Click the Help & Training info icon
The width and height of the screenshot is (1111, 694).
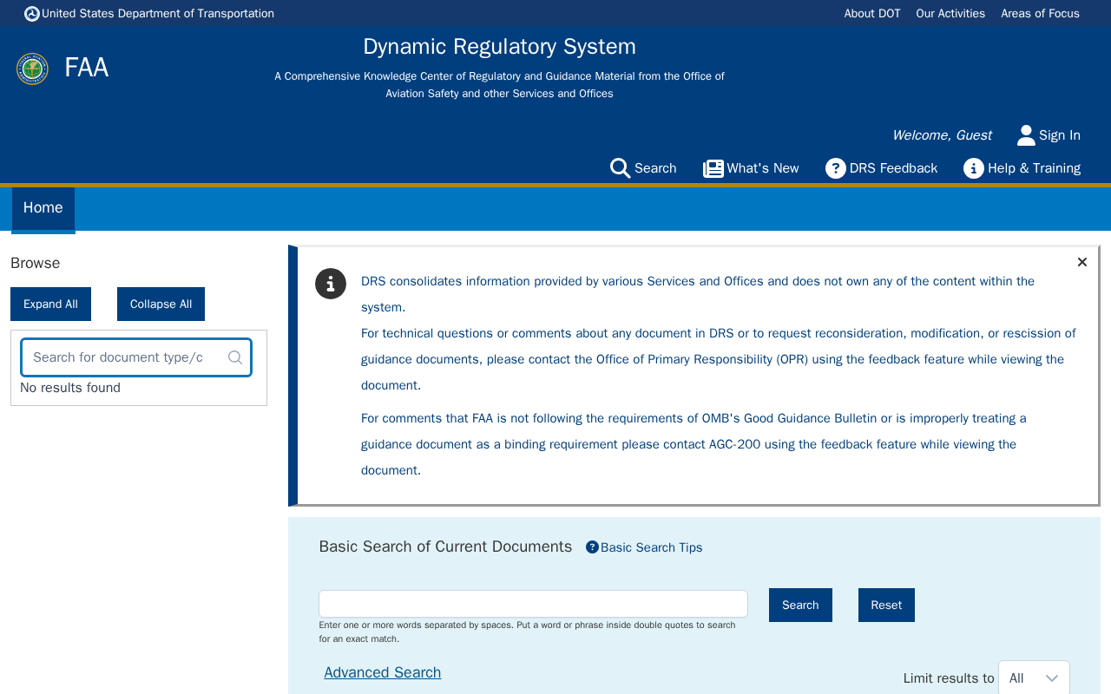pyautogui.click(x=974, y=168)
